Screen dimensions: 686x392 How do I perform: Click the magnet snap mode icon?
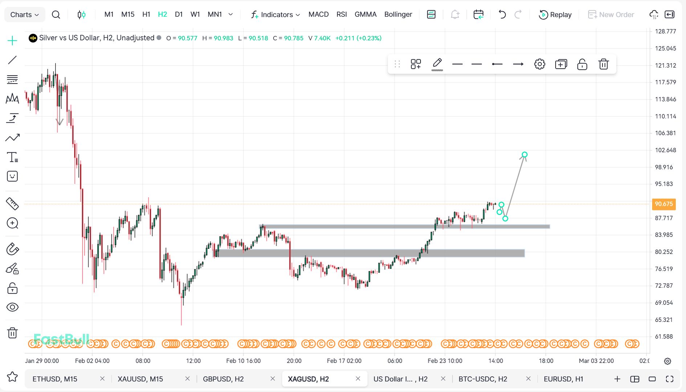12,249
